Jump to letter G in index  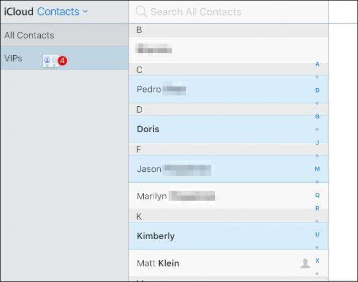317,116
